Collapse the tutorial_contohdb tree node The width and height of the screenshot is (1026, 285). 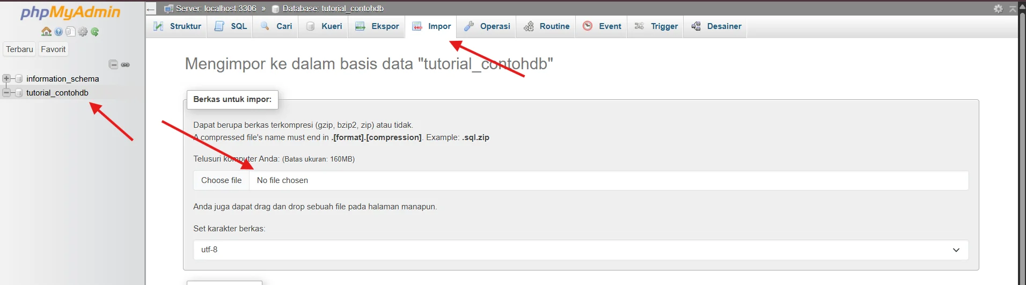click(x=6, y=92)
